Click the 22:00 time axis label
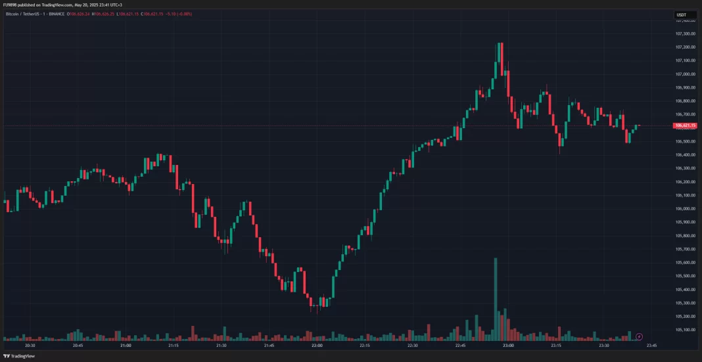This screenshot has height=362, width=702. (317, 345)
